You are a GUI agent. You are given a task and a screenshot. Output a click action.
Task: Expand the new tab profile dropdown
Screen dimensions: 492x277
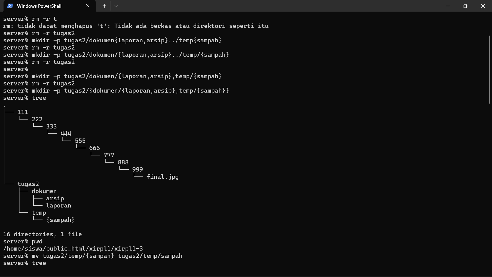[x=116, y=6]
